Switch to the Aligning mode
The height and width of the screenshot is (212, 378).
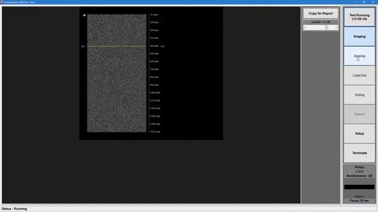[x=359, y=56]
